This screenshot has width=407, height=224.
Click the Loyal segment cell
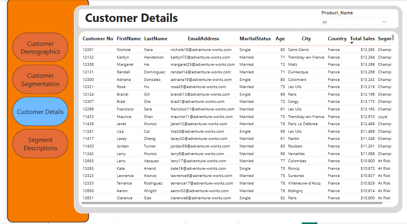click(x=383, y=117)
